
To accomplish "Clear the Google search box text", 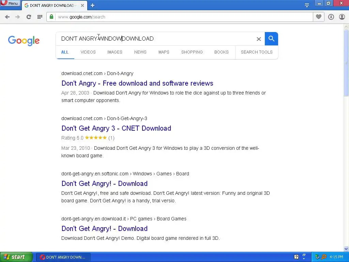I will [x=259, y=39].
